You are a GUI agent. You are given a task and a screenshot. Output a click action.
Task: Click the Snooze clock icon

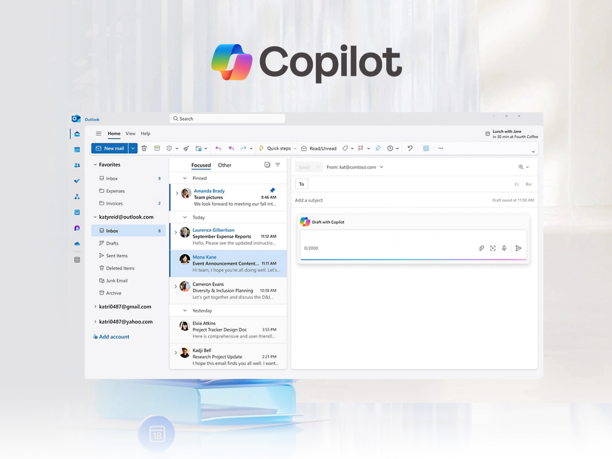(390, 148)
